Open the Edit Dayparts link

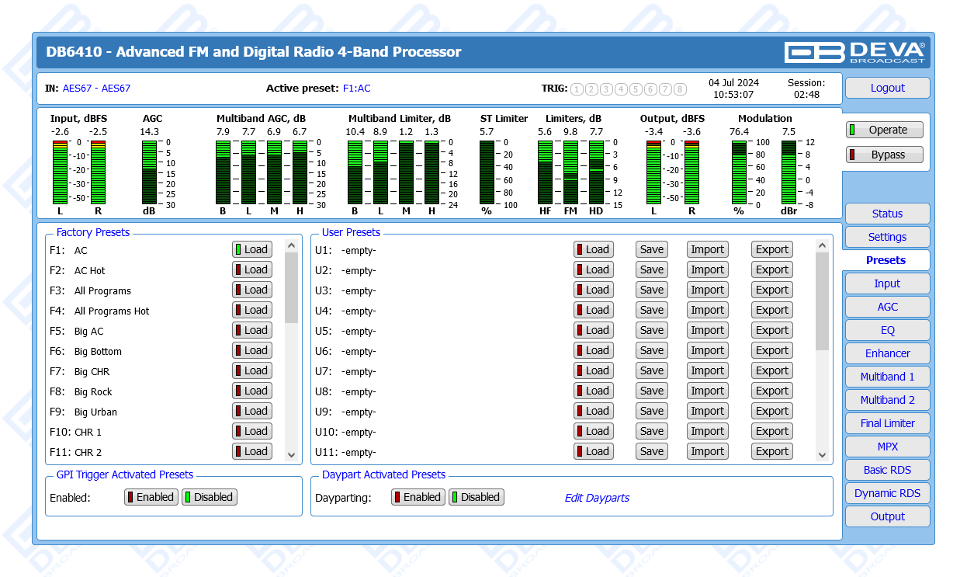click(x=597, y=498)
